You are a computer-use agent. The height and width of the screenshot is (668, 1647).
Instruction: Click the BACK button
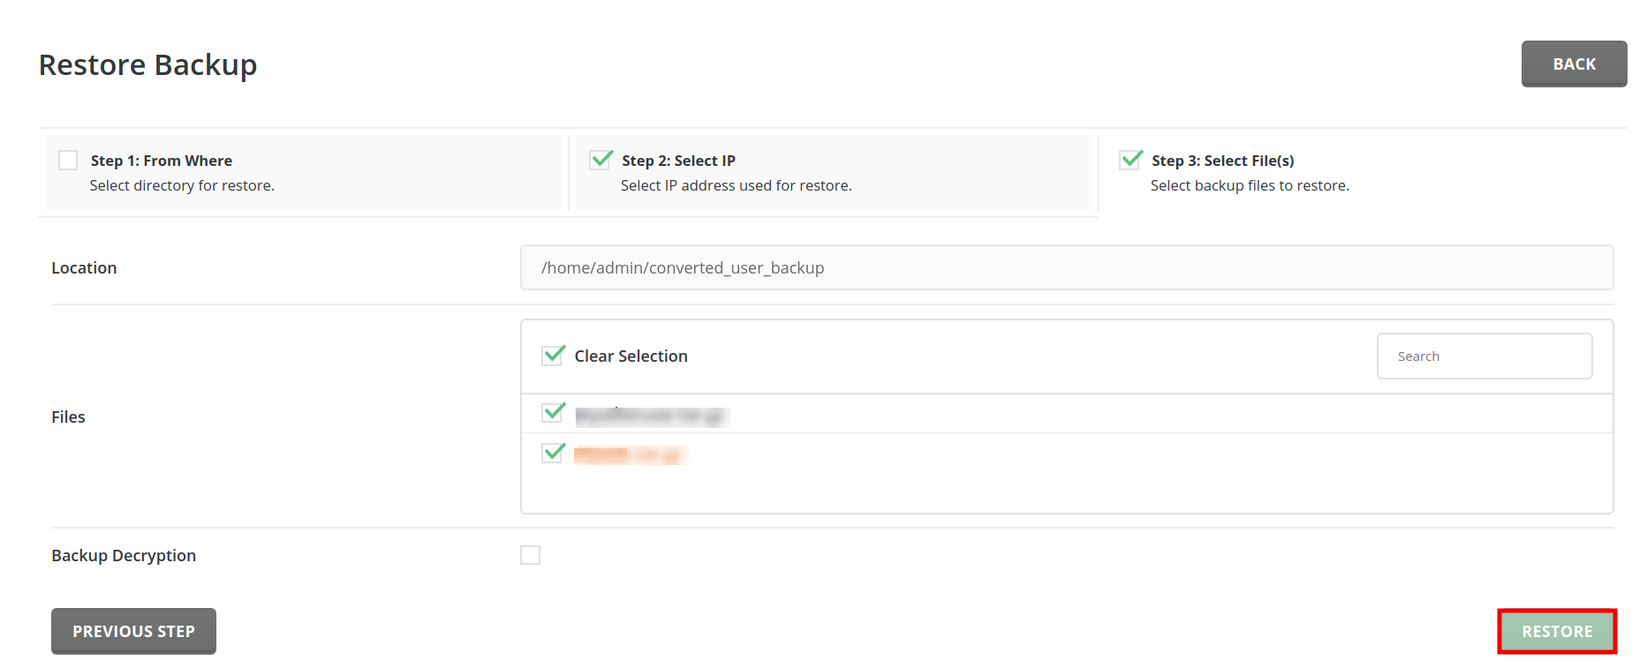click(1574, 64)
